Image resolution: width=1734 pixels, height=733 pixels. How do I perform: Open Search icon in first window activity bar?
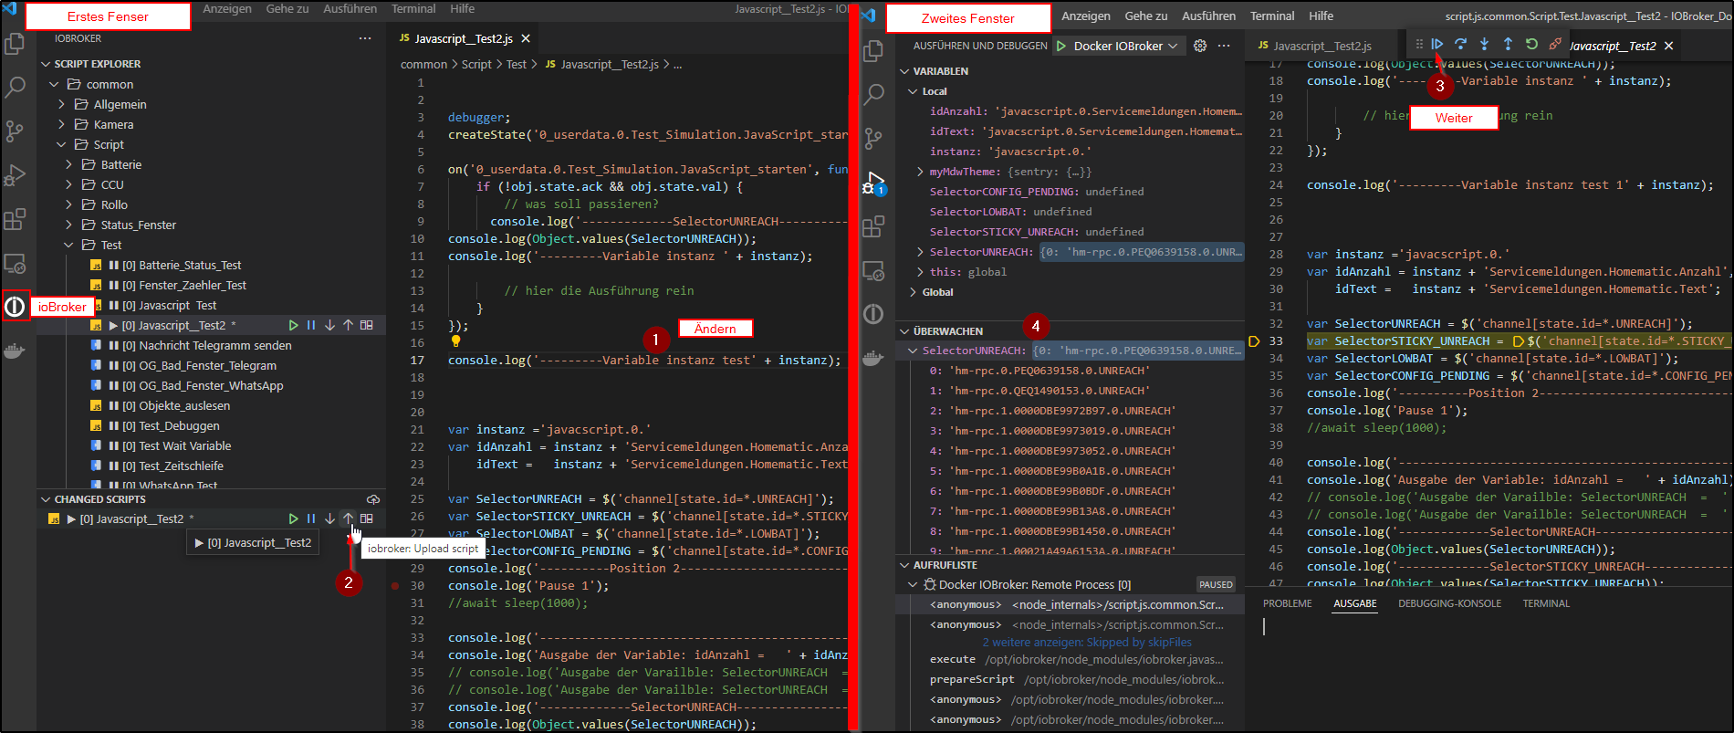[x=15, y=87]
